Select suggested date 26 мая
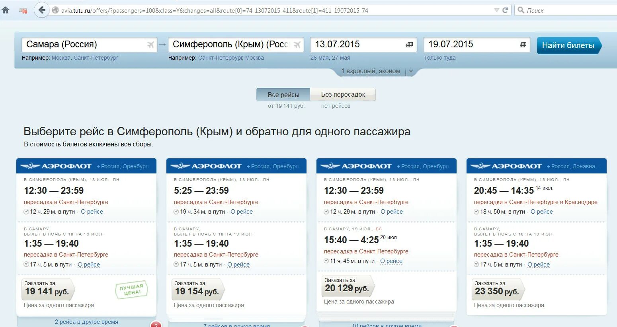 (x=320, y=58)
